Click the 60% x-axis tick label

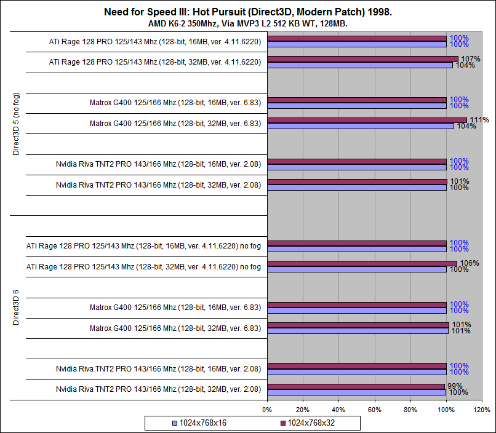[x=375, y=410]
